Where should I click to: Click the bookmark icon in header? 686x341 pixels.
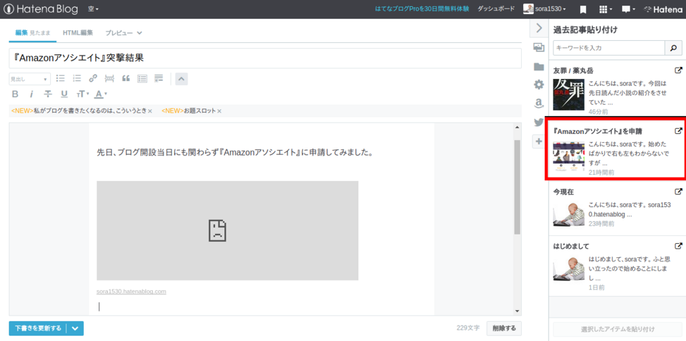(583, 9)
